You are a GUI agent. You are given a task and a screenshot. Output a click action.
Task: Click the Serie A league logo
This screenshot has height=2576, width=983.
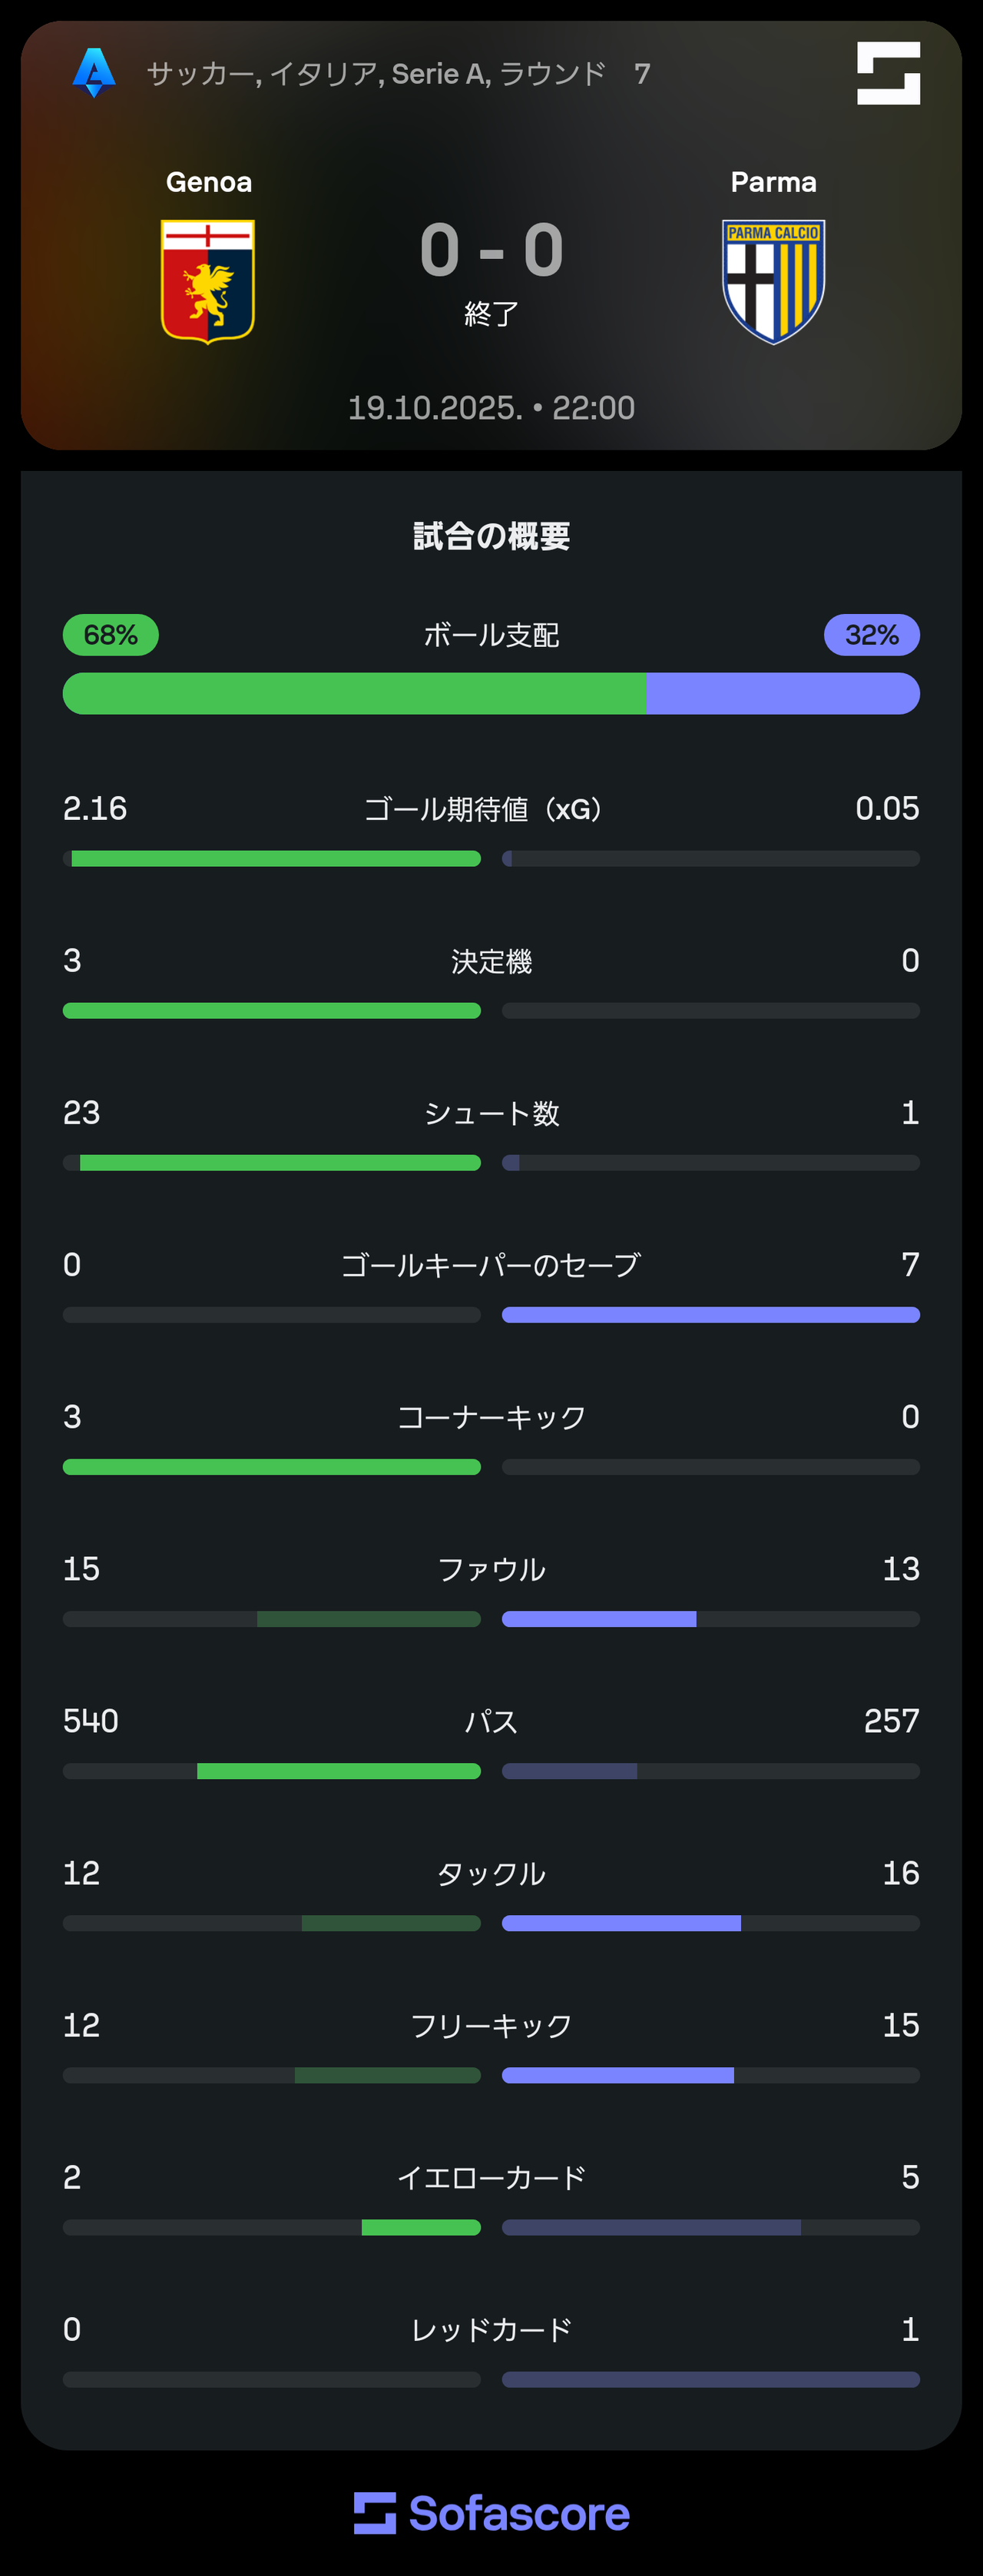94,73
